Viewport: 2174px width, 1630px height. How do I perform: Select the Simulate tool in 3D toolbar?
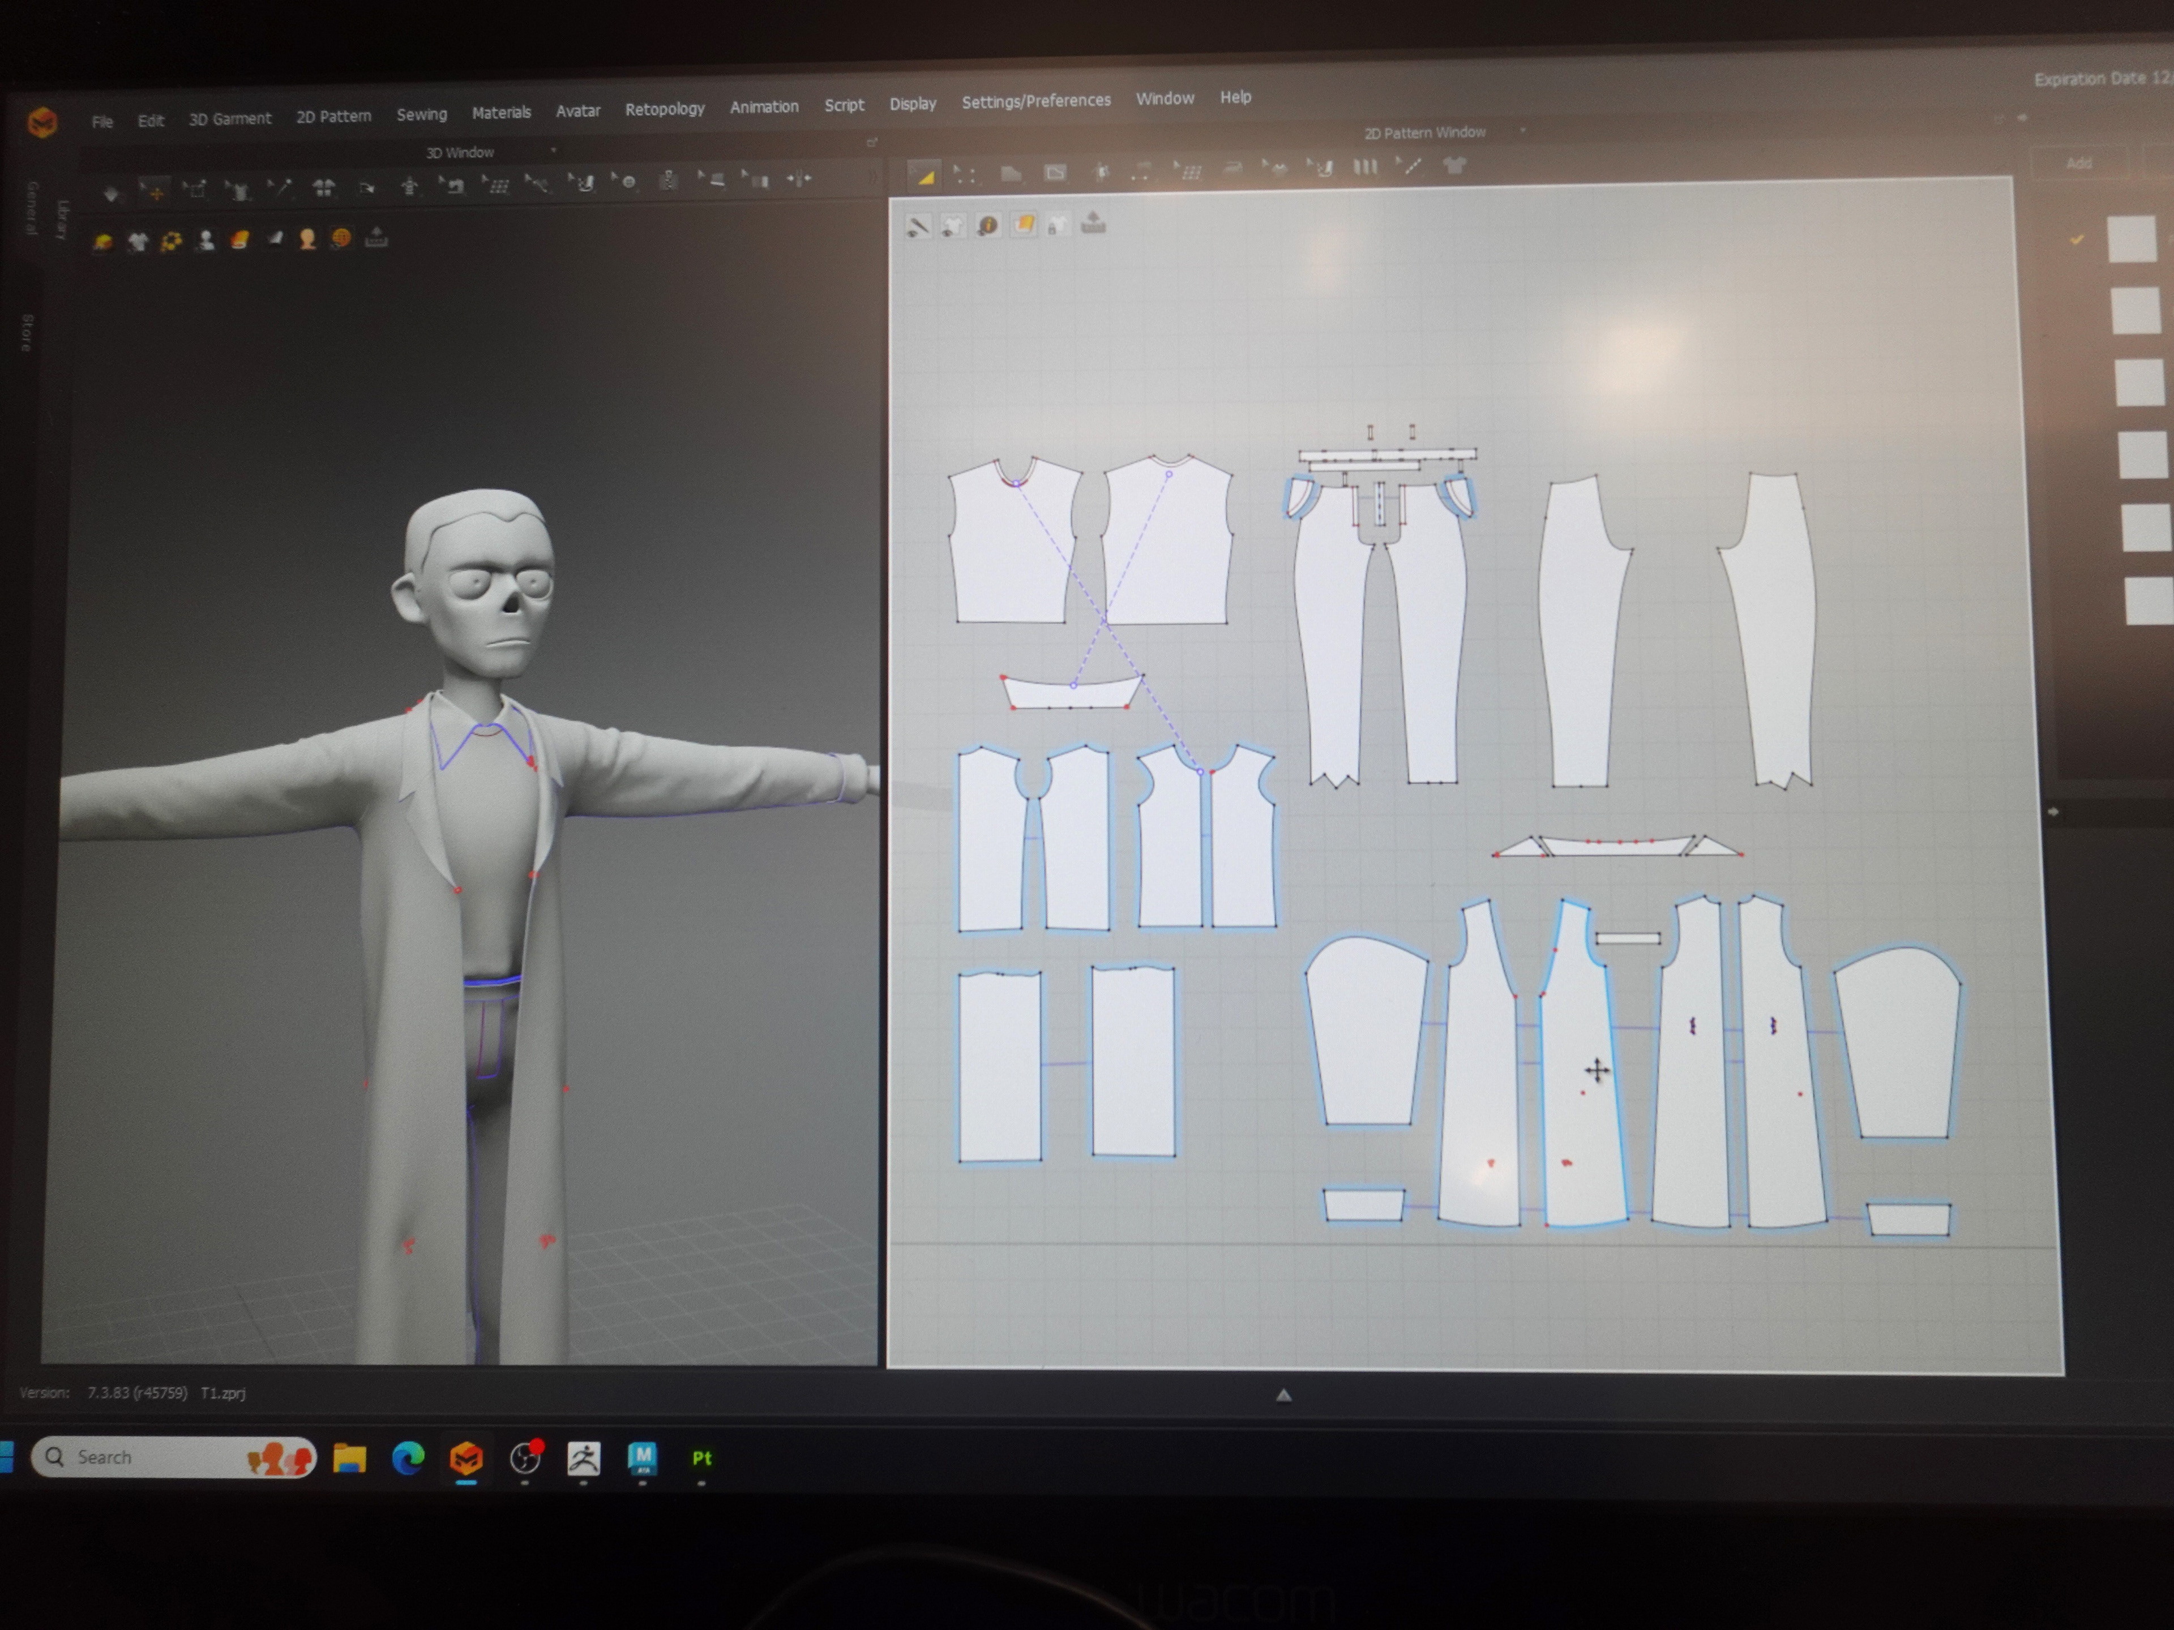point(111,194)
